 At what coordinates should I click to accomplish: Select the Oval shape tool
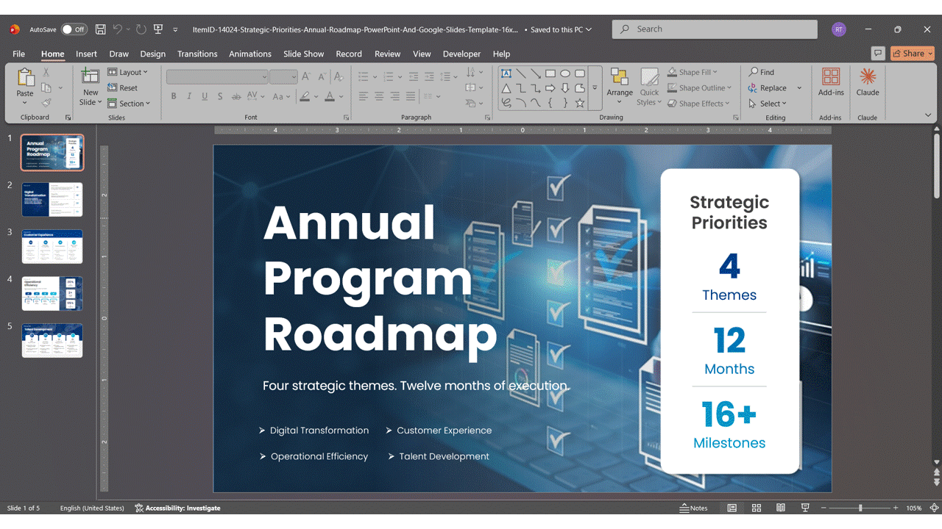tap(565, 73)
